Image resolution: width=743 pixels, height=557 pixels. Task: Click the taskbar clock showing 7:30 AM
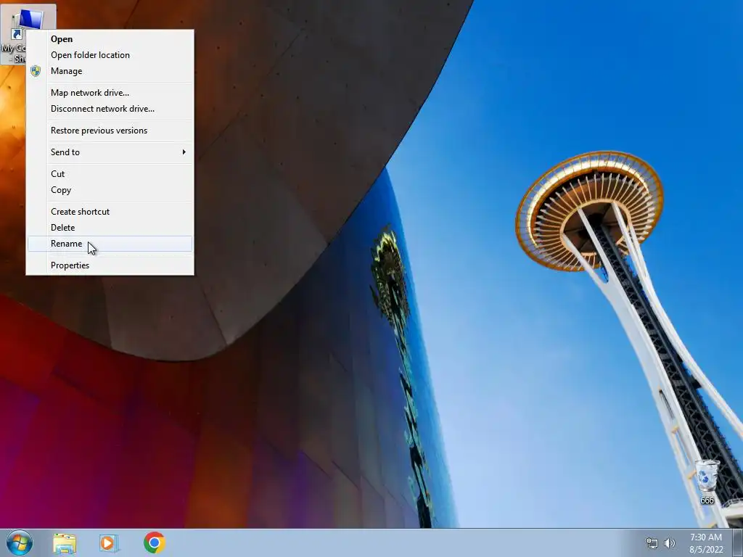click(x=706, y=543)
